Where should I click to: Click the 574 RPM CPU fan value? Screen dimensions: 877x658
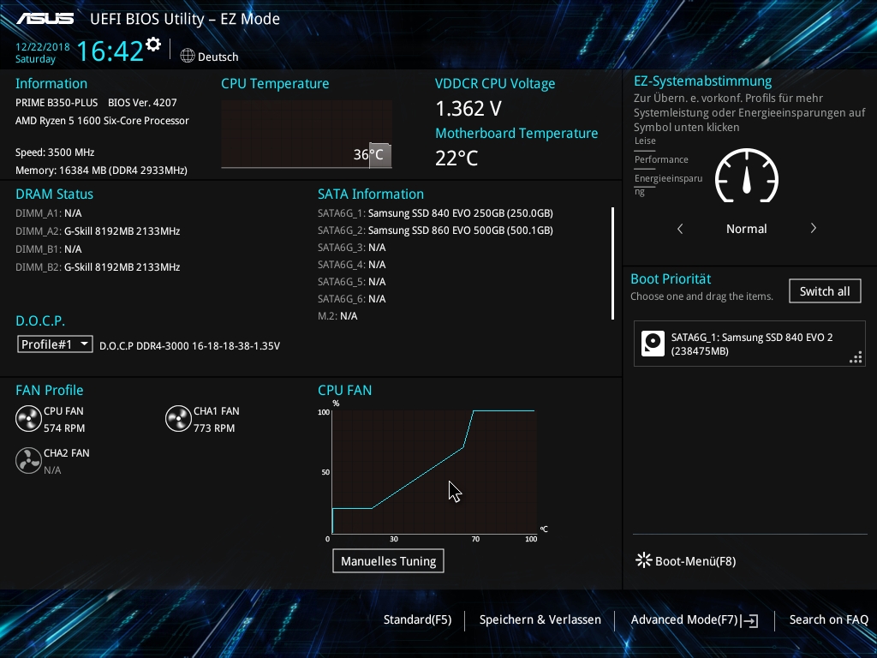pyautogui.click(x=64, y=428)
